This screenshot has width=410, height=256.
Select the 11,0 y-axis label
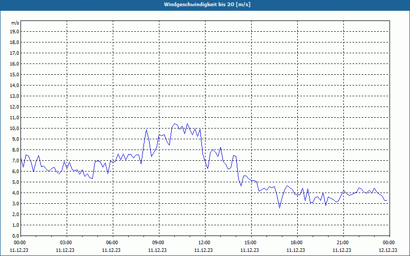click(14, 118)
